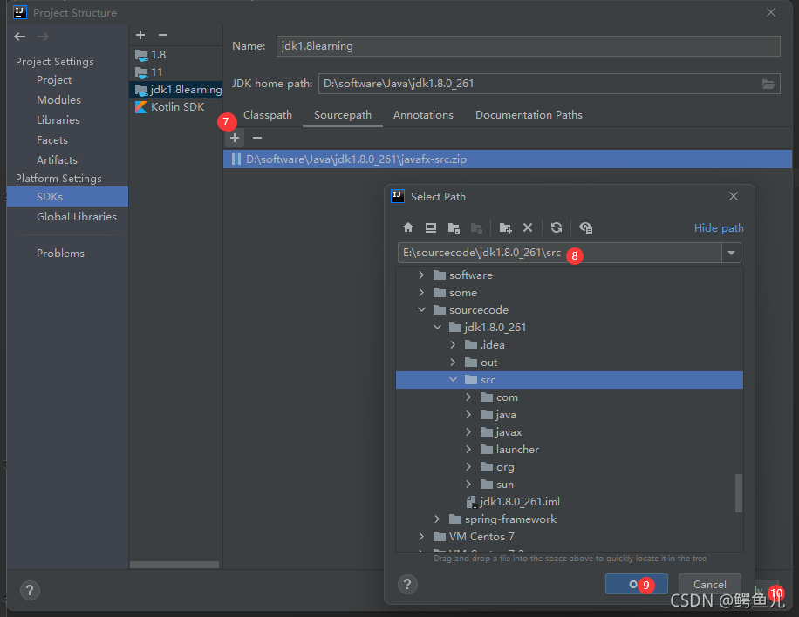Screen dimensions: 799x617
Task: Remove selected SDK with minus
Action: click(x=163, y=35)
